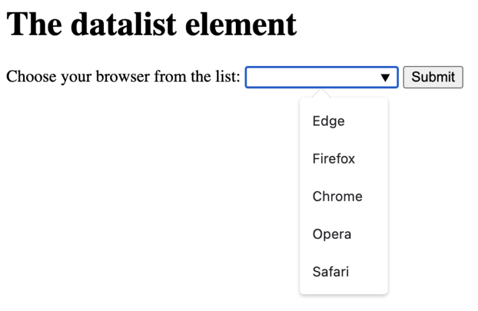Viewport: 478px width, 311px height.
Task: Pick Chrome in the suggestion list
Action: [337, 197]
